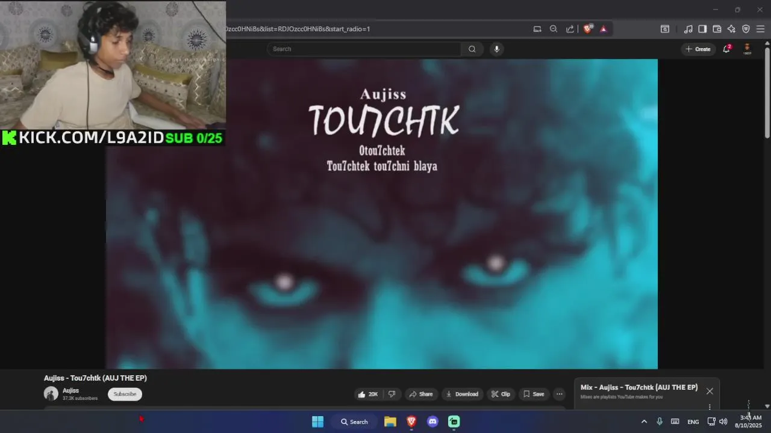Open Mix panel three-dot options menu
The width and height of the screenshot is (771, 433).
pyautogui.click(x=710, y=407)
